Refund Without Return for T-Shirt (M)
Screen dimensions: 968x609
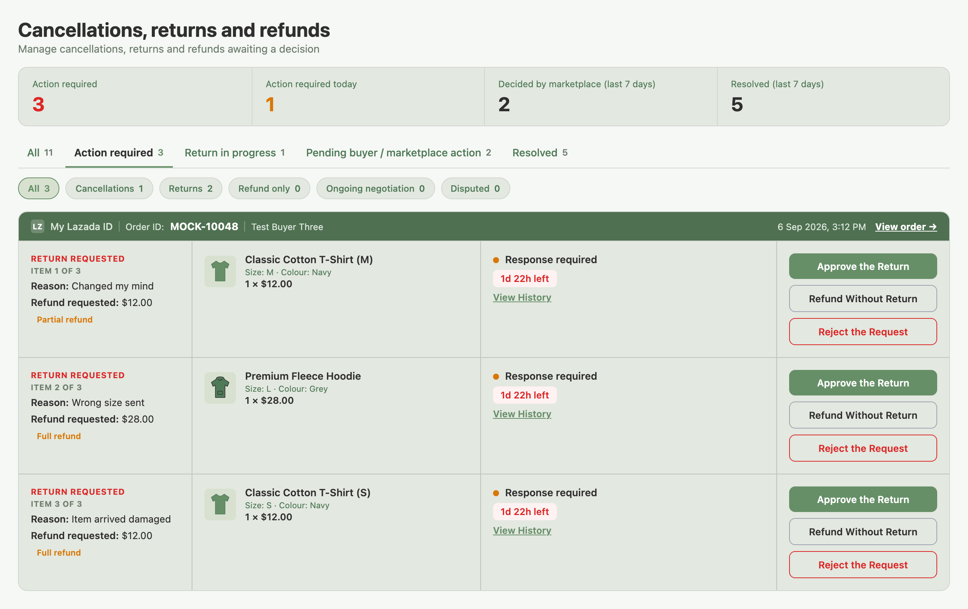(x=863, y=298)
